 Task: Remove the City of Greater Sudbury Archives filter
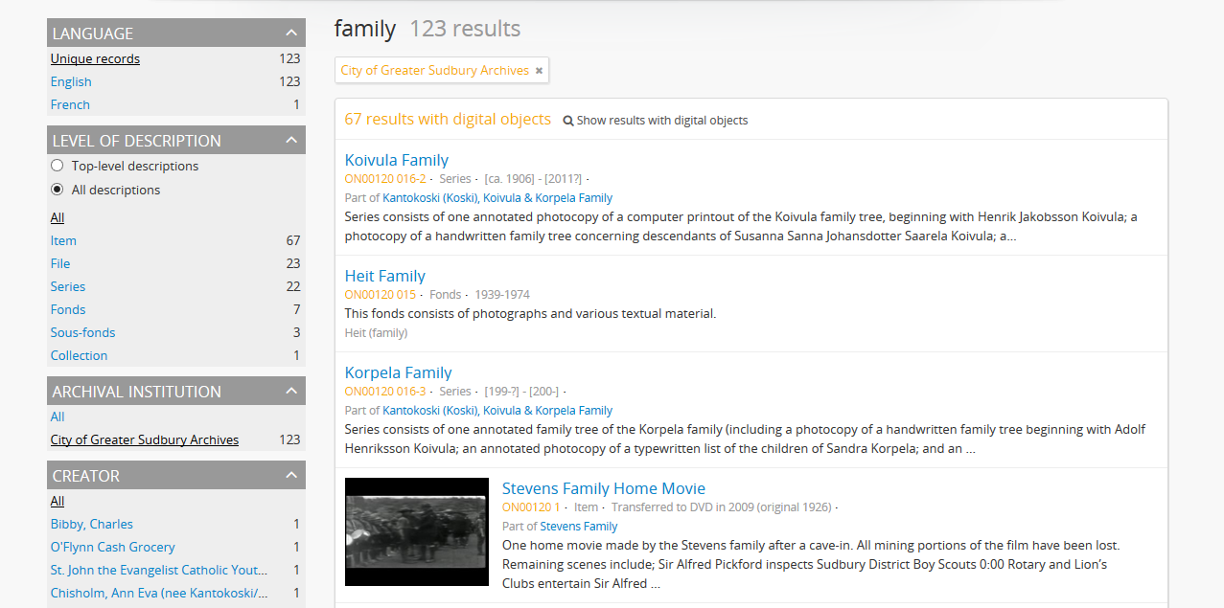tap(539, 71)
